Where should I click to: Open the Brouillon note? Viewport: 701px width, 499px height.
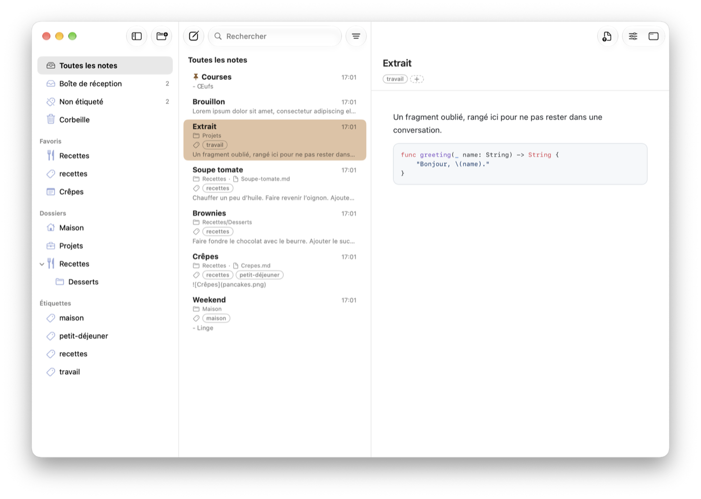point(275,106)
